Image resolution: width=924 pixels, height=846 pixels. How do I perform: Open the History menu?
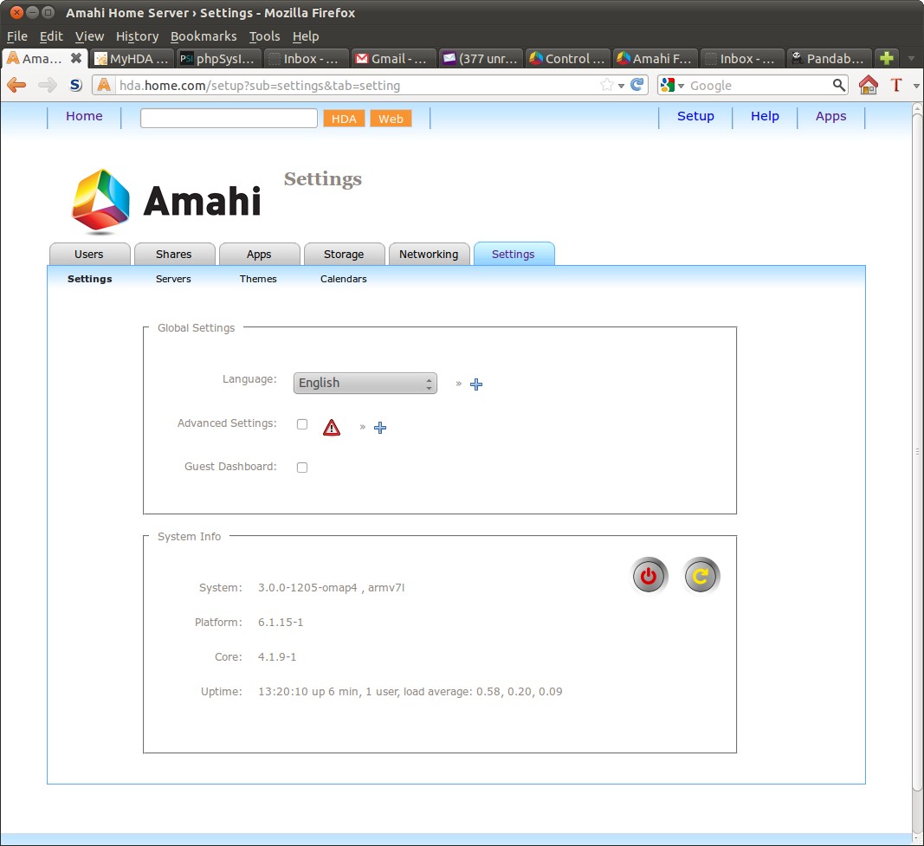(138, 36)
